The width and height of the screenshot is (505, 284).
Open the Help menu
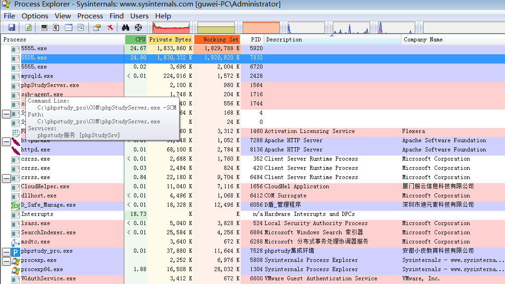pyautogui.click(x=163, y=16)
